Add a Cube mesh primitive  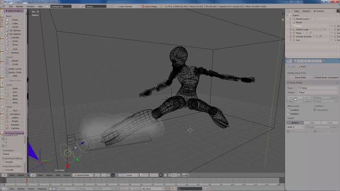click(15, 23)
